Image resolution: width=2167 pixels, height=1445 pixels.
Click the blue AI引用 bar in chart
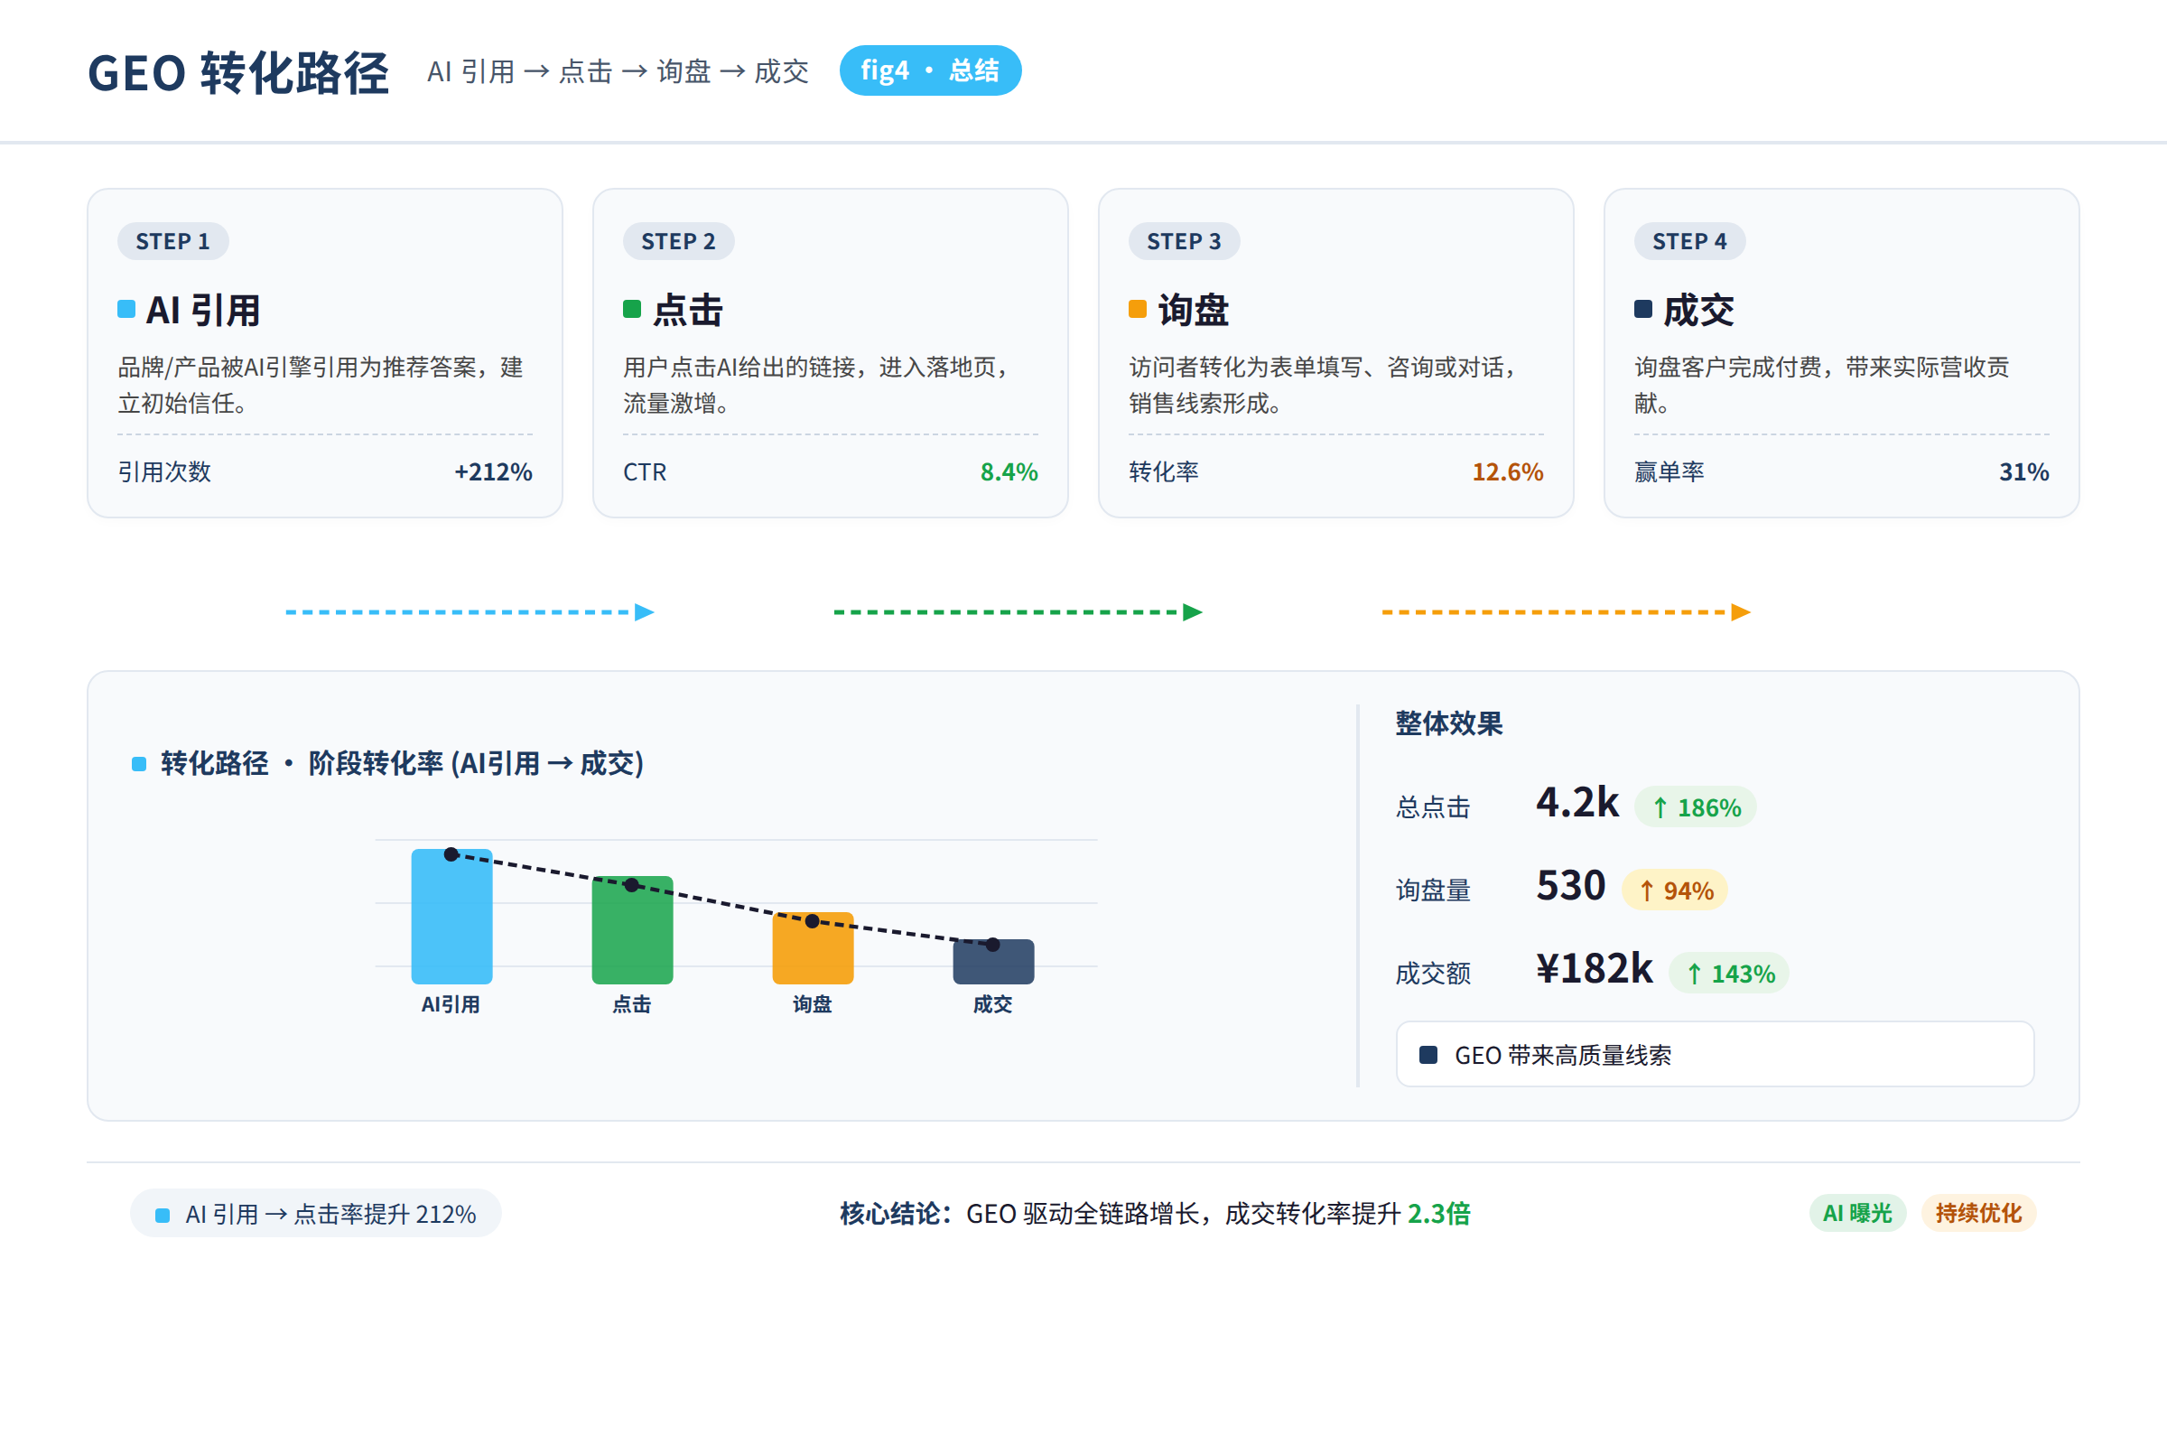coord(451,916)
